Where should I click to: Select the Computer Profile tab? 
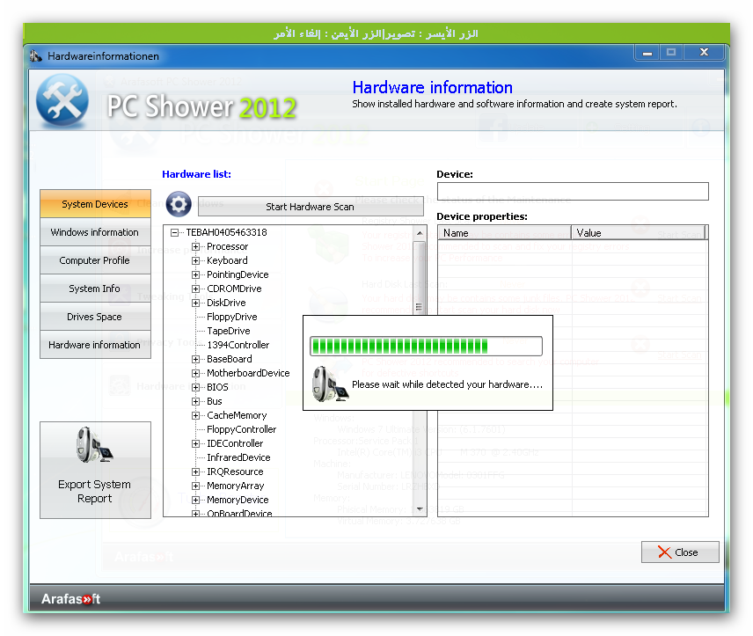(x=95, y=260)
